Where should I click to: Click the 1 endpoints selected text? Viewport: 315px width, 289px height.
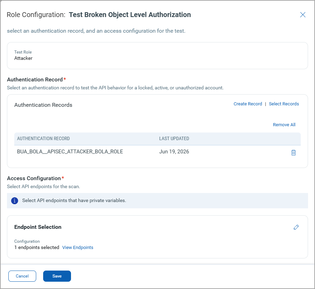[x=37, y=248]
